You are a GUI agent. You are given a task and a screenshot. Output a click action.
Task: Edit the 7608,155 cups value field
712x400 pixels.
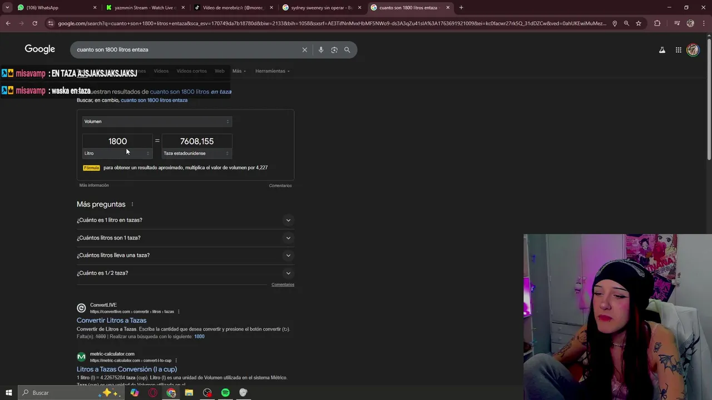[197, 141]
